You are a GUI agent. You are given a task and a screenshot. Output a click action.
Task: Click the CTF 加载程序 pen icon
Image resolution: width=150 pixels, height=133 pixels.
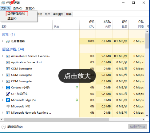8,94
